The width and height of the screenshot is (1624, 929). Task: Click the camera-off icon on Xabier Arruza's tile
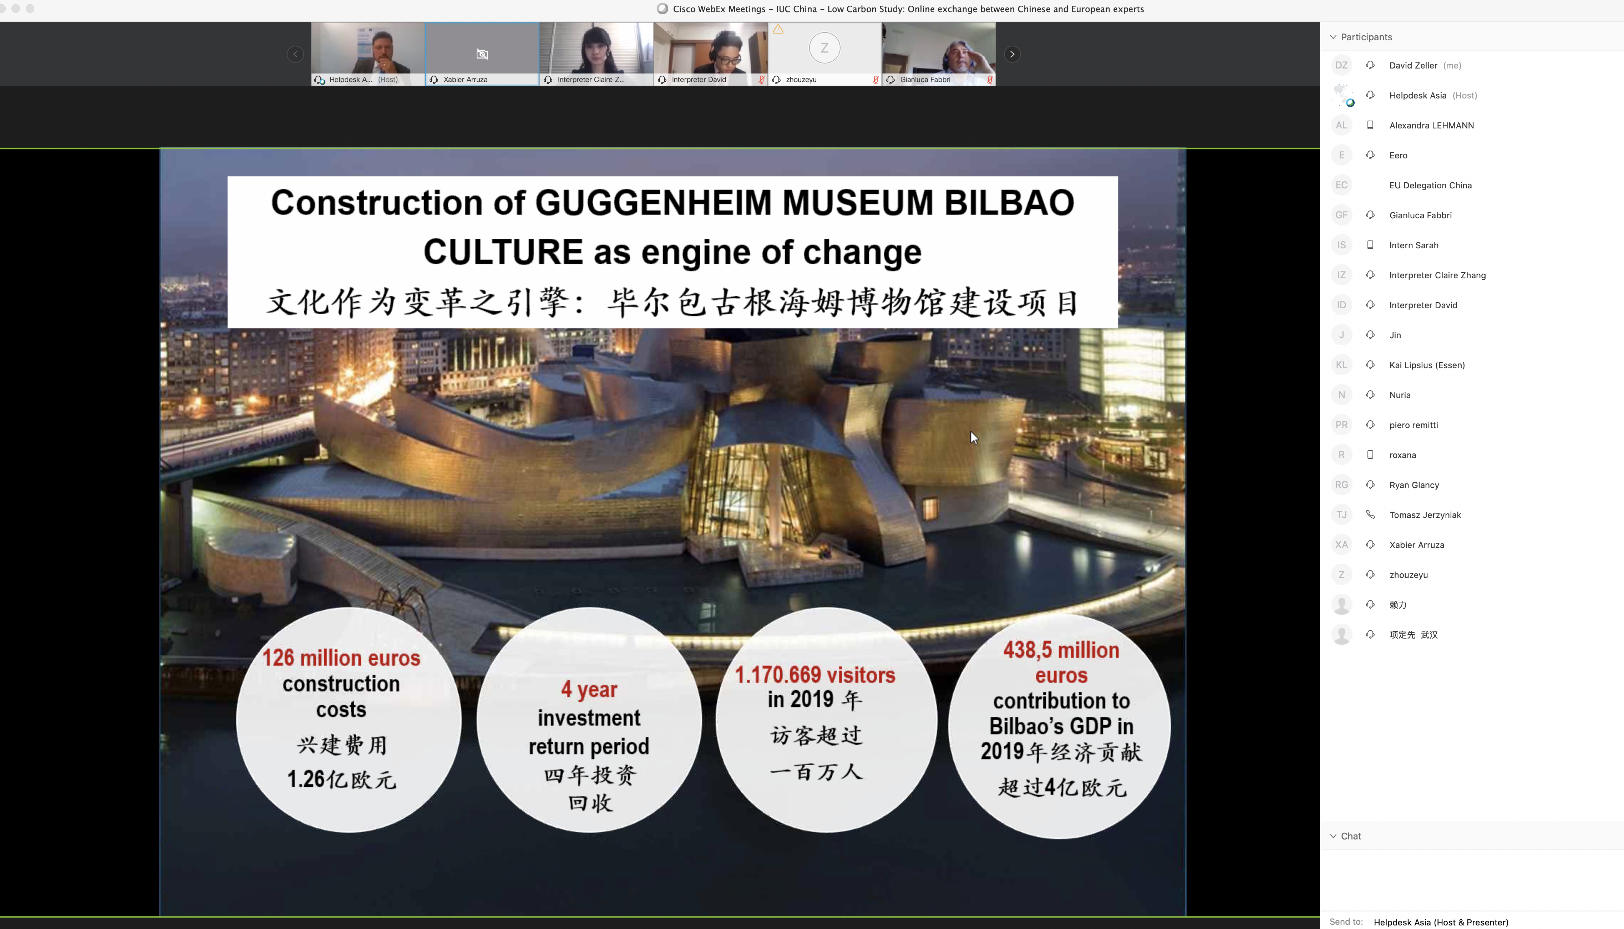coord(482,54)
